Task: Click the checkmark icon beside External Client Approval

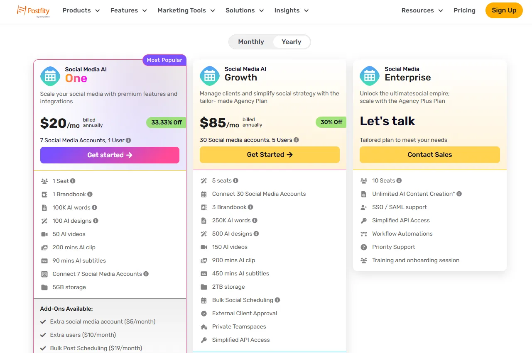Action: [204, 313]
